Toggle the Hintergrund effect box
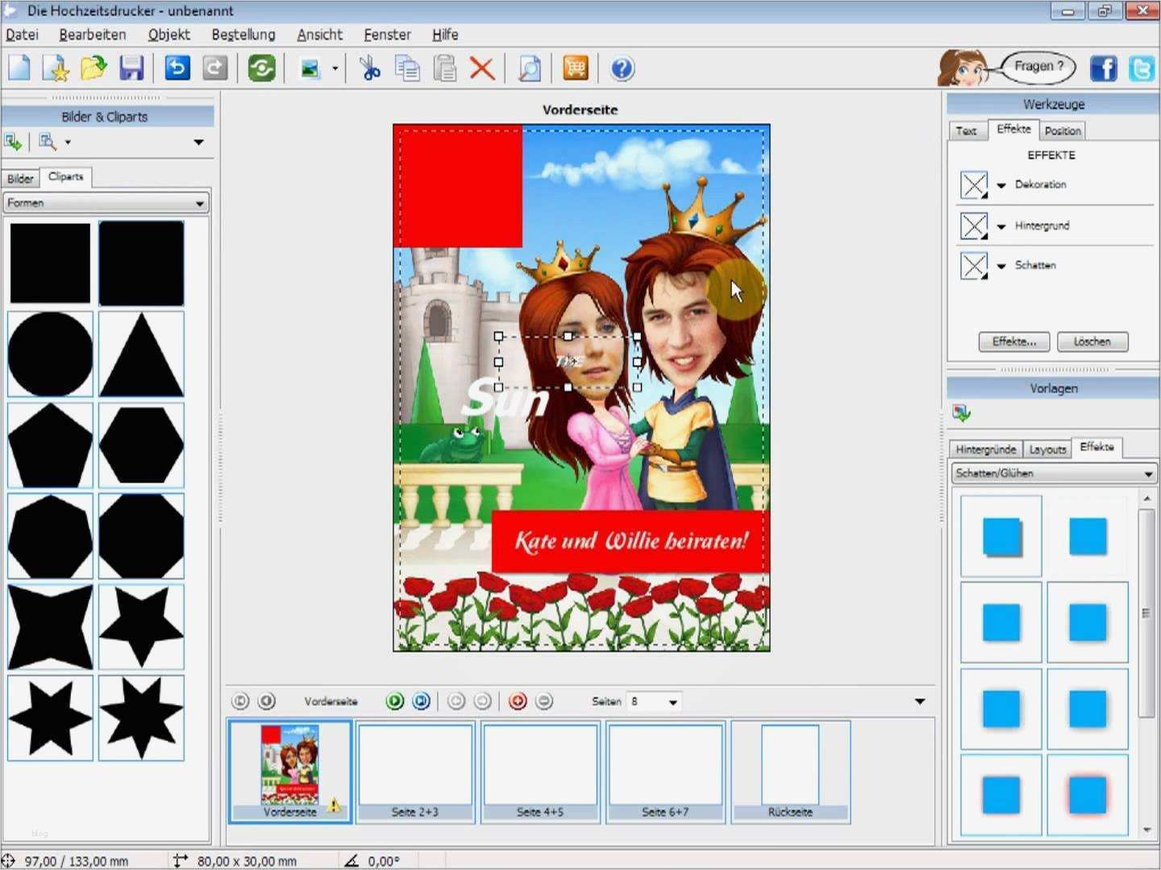1161x870 pixels. (x=974, y=226)
